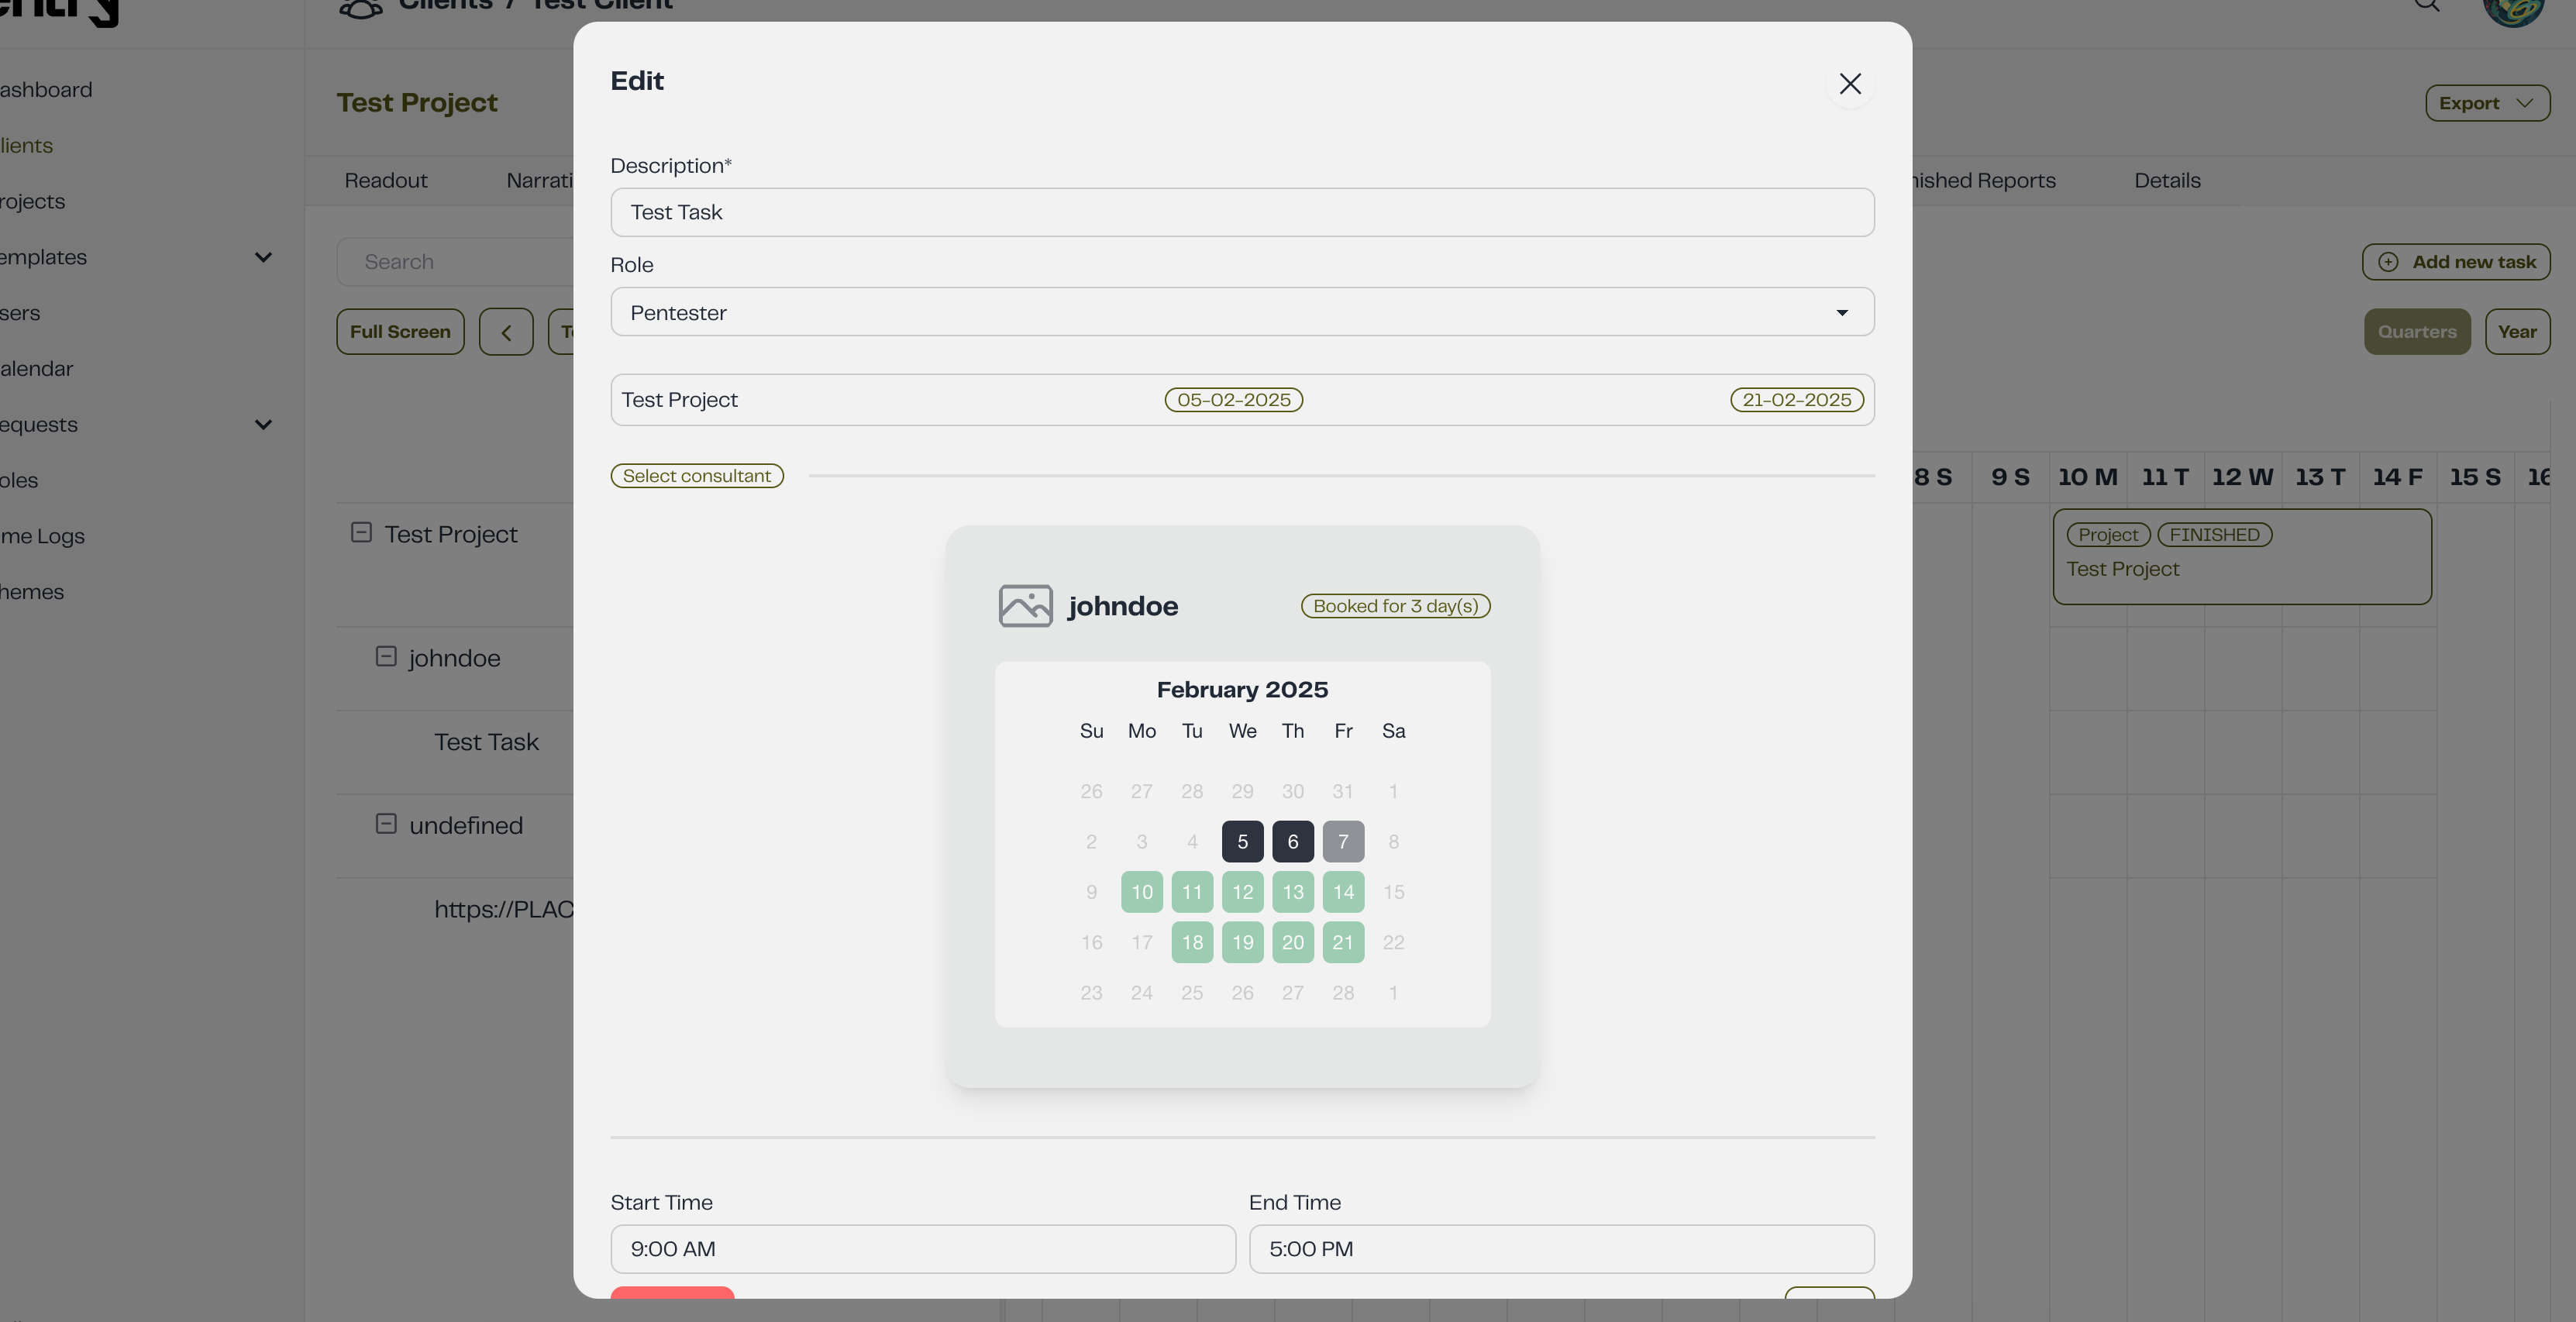The height and width of the screenshot is (1322, 2576).
Task: Click johndoe's avatar placeholder image icon
Action: click(x=1025, y=606)
